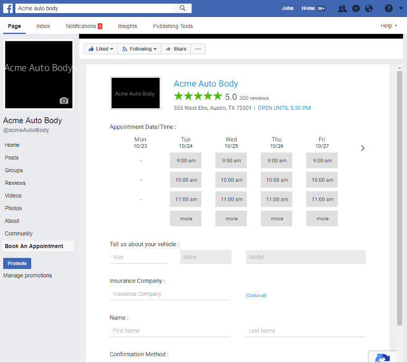Expand the account menu arrow in the top bar
This screenshot has width=407, height=363.
point(401,8)
